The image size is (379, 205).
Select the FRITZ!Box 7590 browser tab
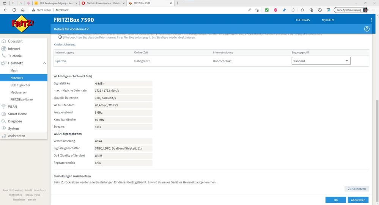pyautogui.click(x=151, y=3)
